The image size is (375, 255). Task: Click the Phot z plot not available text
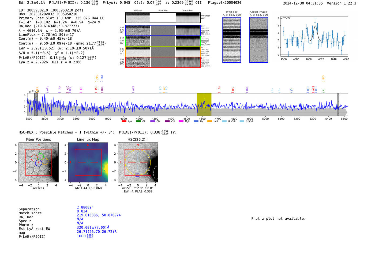pyautogui.click(x=278, y=219)
